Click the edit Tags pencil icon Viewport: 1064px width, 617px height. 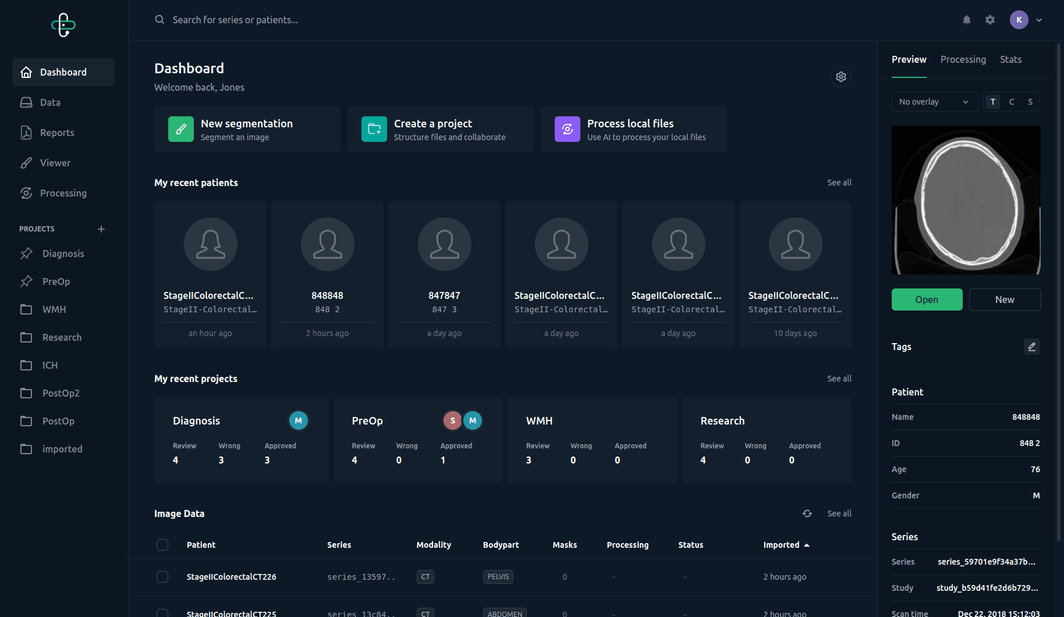1031,347
